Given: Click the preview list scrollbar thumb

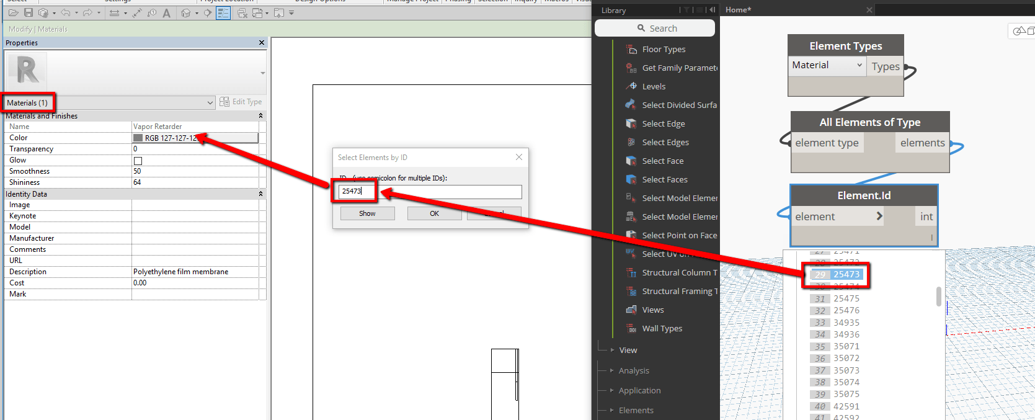Looking at the screenshot, I should [939, 296].
